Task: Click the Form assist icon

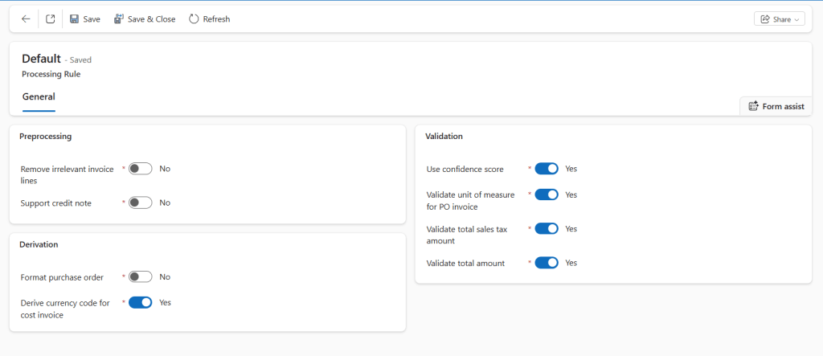Action: coord(753,106)
